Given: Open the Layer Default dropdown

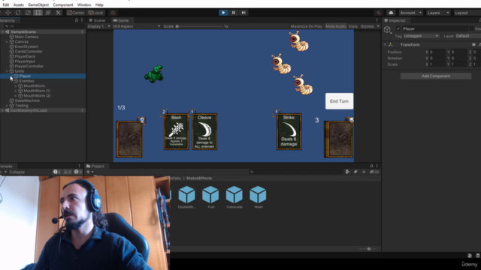Looking at the screenshot, I should (x=467, y=36).
